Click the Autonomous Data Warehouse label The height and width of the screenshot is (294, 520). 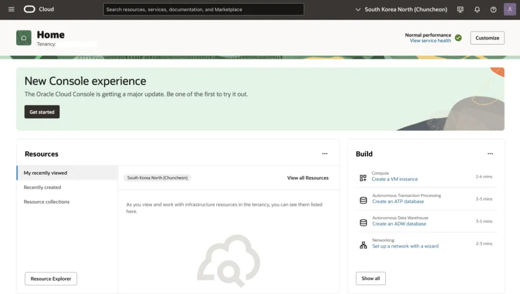[400, 218]
